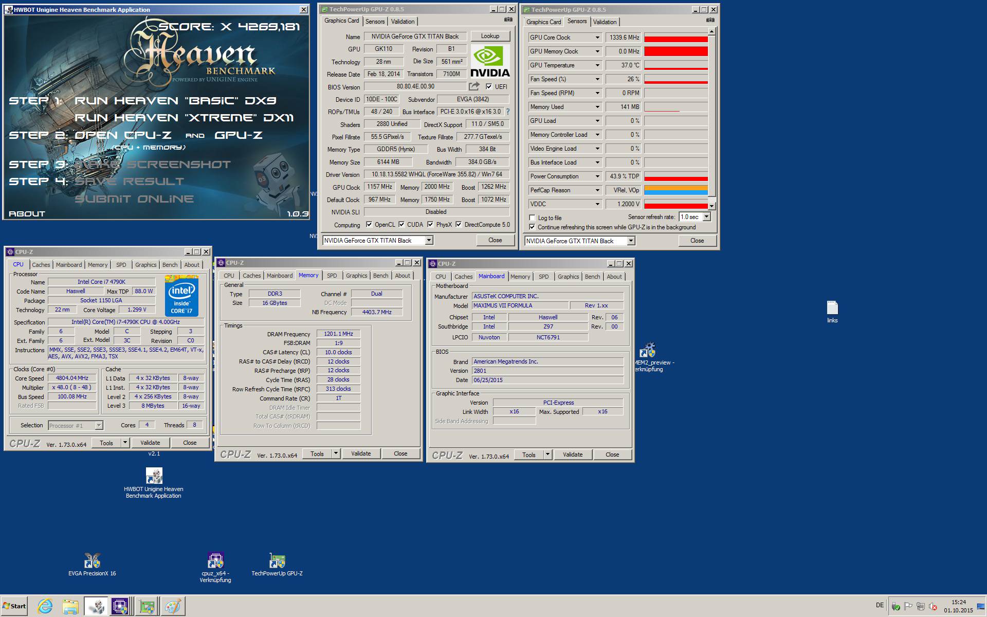Toggle the PhysX computing checkbox
Screen dimensions: 987x617
(430, 224)
